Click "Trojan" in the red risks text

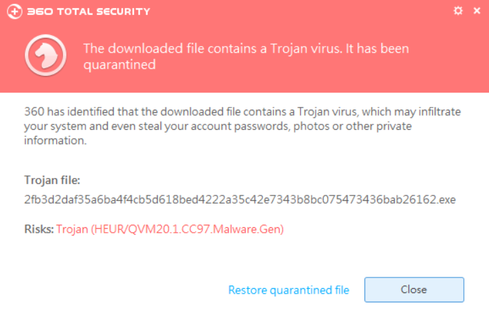(72, 229)
